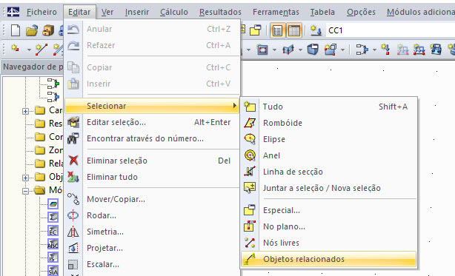Click the Open folder toolbar icon
455x276 pixels.
[x=32, y=30]
